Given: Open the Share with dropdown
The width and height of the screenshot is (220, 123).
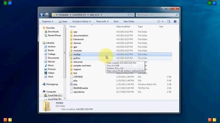Looking at the screenshot, I should (x=102, y=22).
